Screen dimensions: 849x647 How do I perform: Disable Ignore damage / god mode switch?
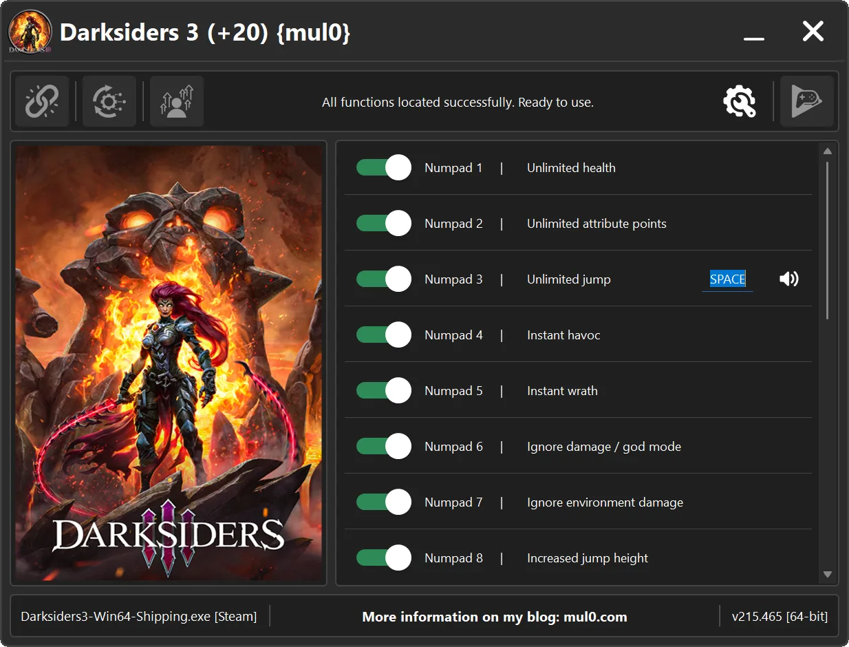coord(384,446)
